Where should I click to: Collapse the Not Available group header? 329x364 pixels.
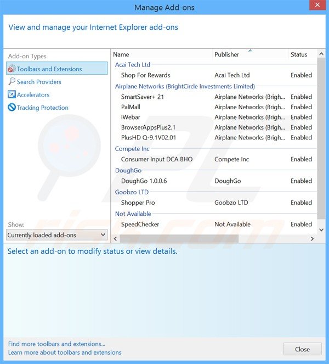133,214
